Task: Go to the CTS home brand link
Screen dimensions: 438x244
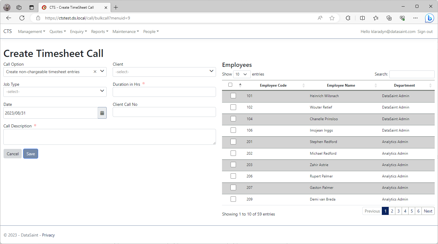Action: click(8, 31)
